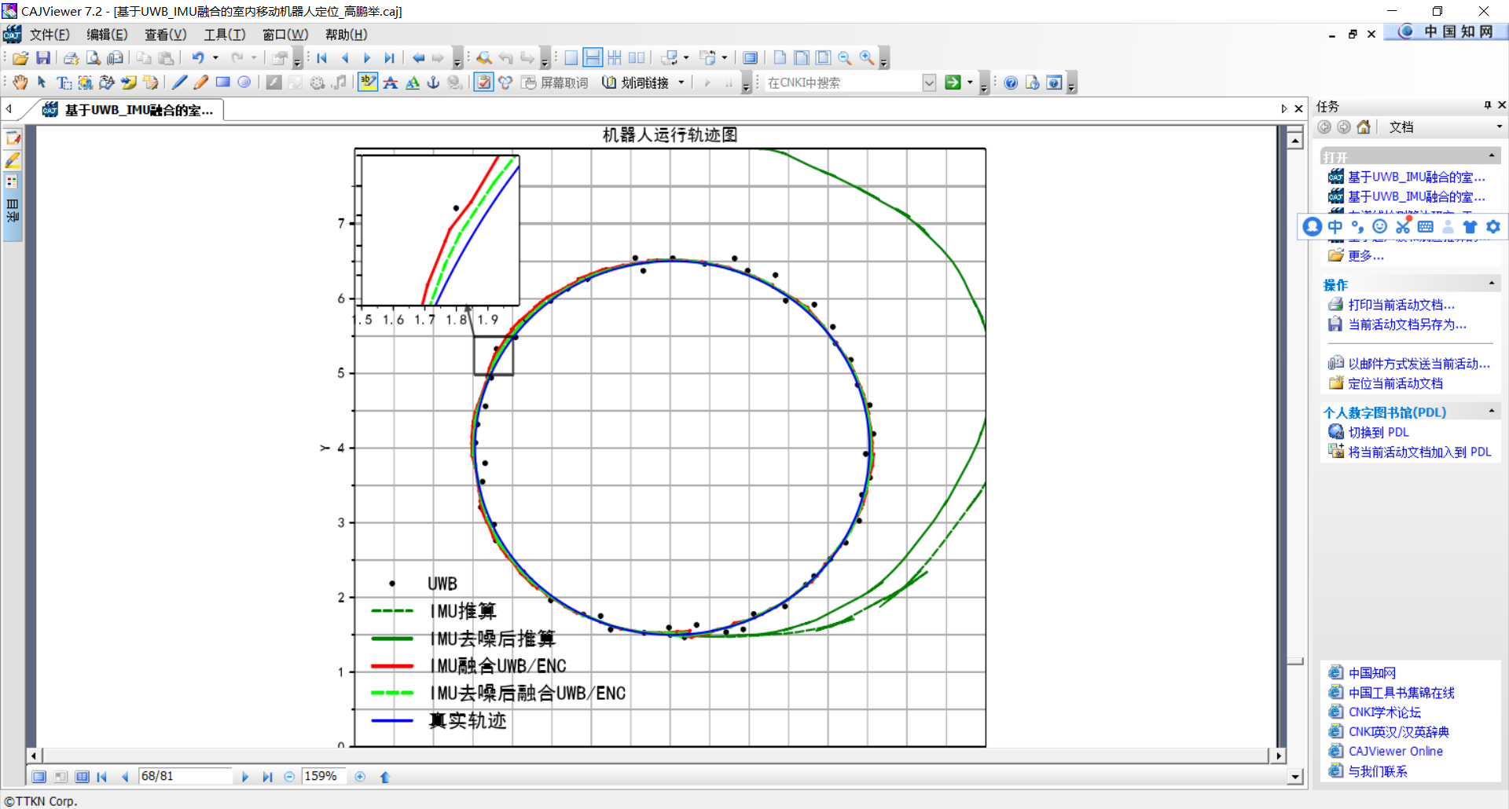
Task: Open the 工具(T) menu
Action: (x=224, y=34)
